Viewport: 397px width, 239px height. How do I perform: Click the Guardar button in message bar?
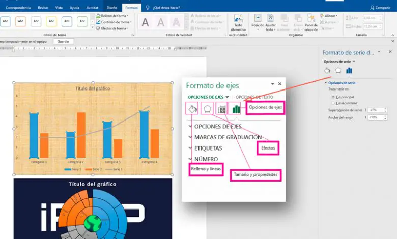(x=63, y=41)
